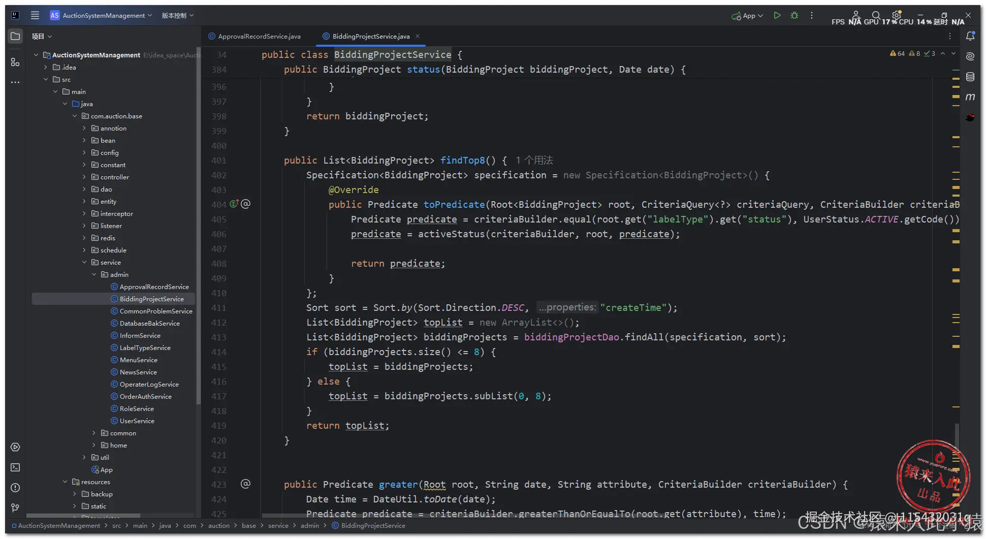Run the App configuration
The height and width of the screenshot is (539, 986).
click(777, 15)
